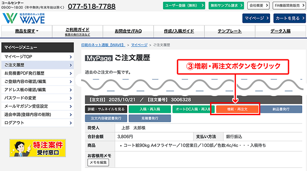Click ユーザー登録（無料） button
The width and height of the screenshot is (307, 171).
(x=184, y=6)
